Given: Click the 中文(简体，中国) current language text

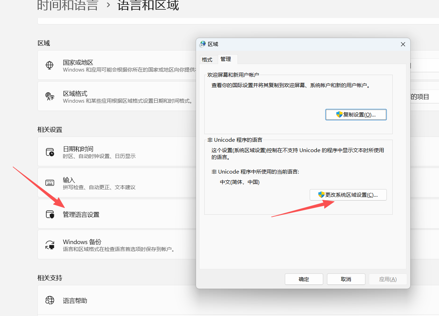Looking at the screenshot, I should tap(240, 182).
